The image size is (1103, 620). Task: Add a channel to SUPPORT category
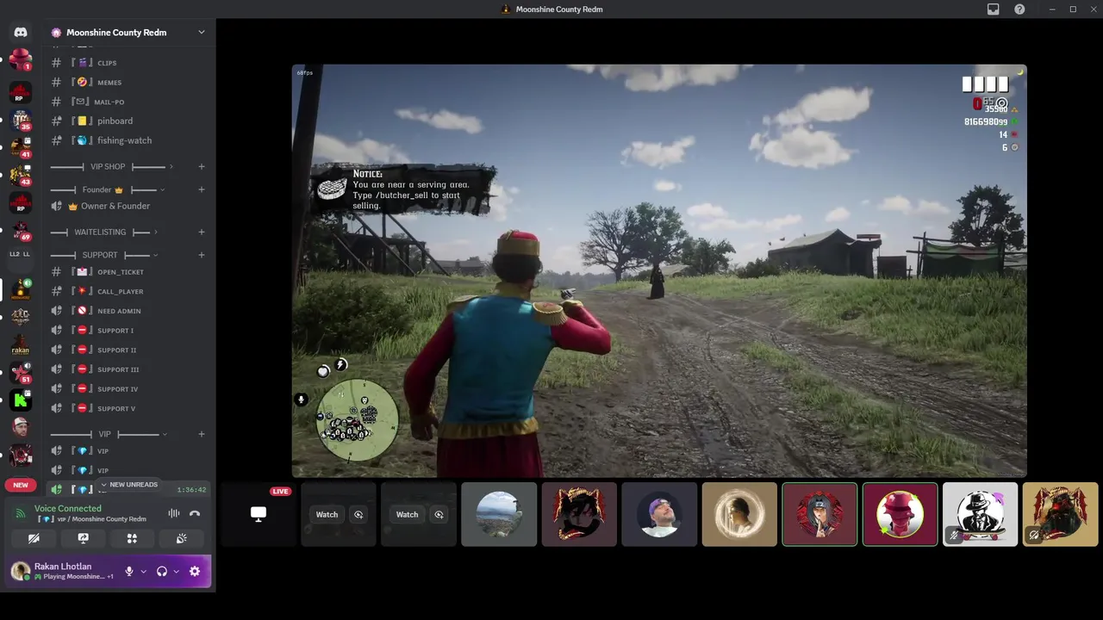click(201, 255)
